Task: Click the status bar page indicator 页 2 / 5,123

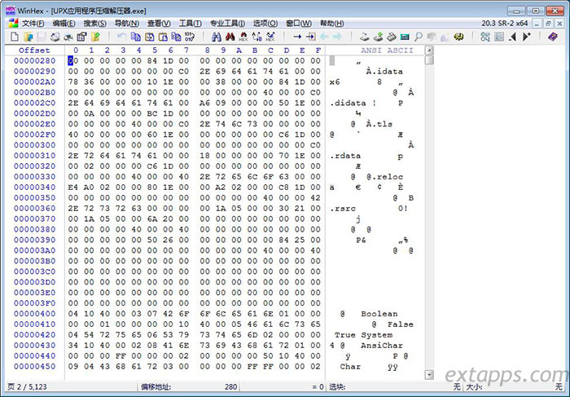Action: tap(27, 387)
